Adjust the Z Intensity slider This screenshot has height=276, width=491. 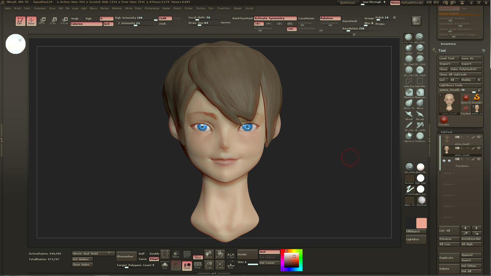(x=137, y=24)
